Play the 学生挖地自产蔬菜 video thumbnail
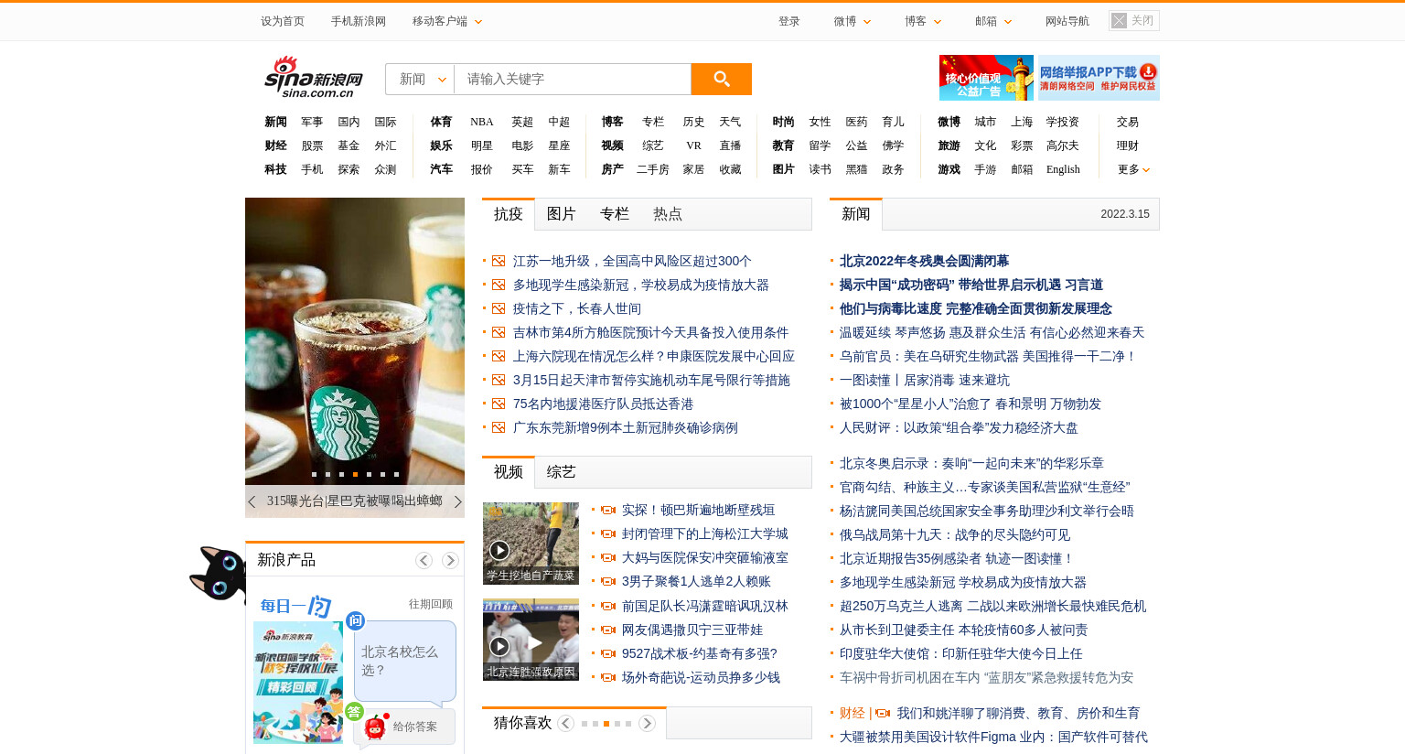1405x754 pixels. click(531, 544)
